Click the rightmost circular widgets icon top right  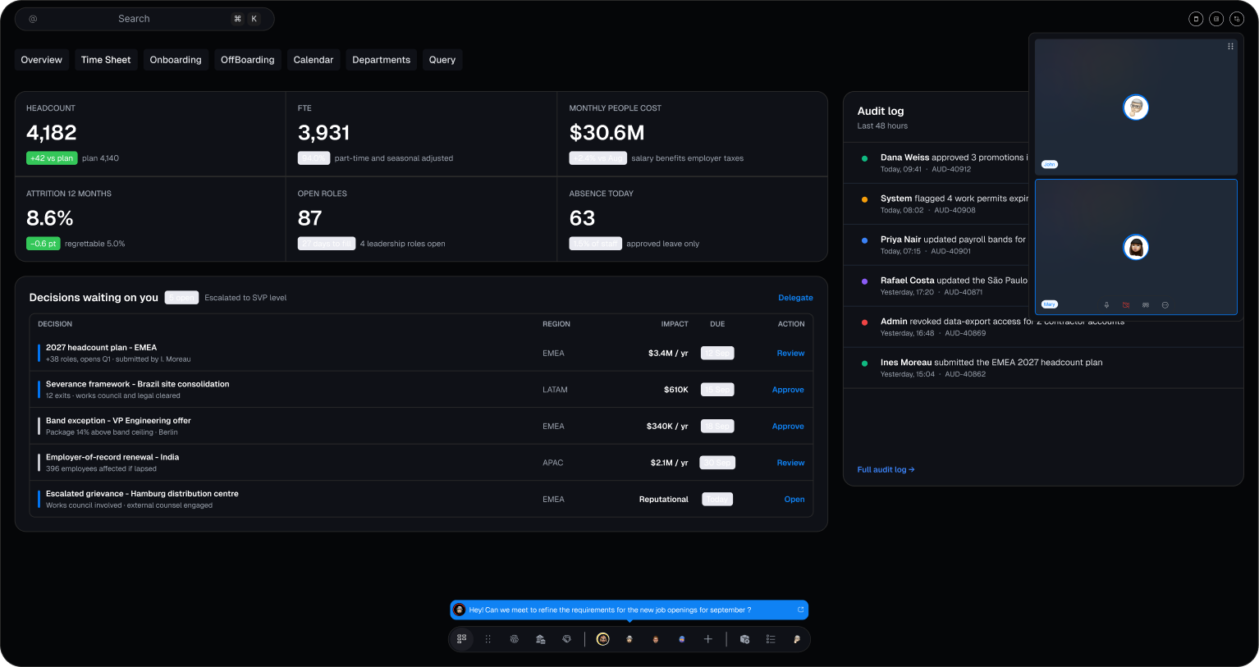click(x=1237, y=19)
